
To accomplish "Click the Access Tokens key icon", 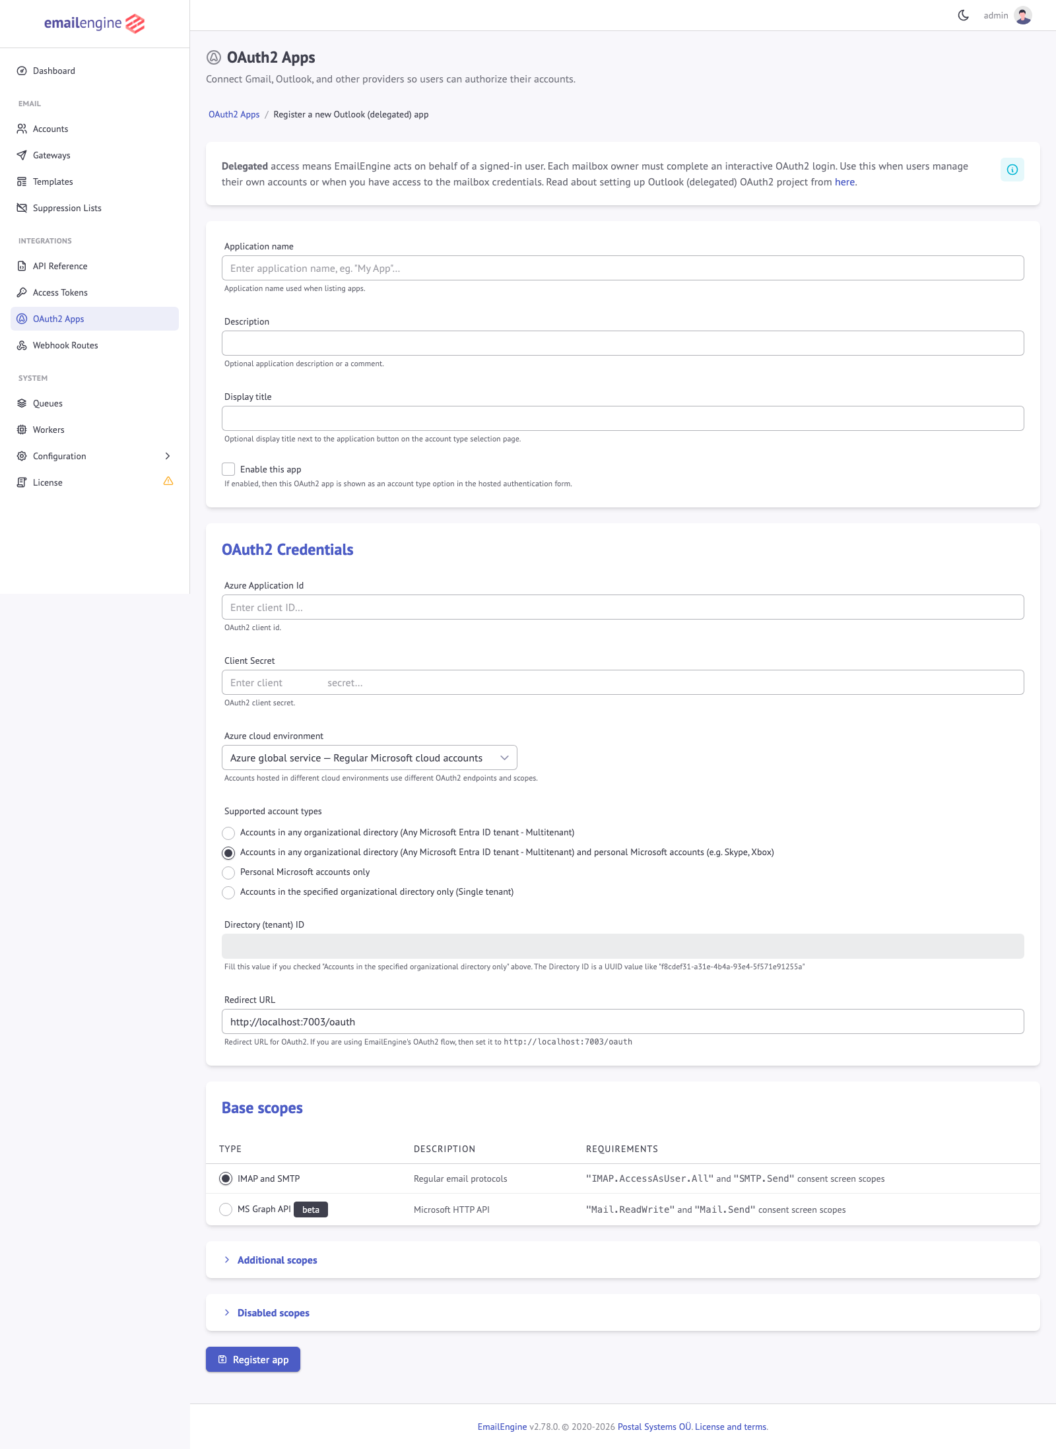I will (x=22, y=292).
